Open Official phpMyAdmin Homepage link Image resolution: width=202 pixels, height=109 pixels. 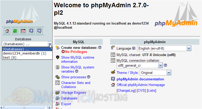pos(141,85)
